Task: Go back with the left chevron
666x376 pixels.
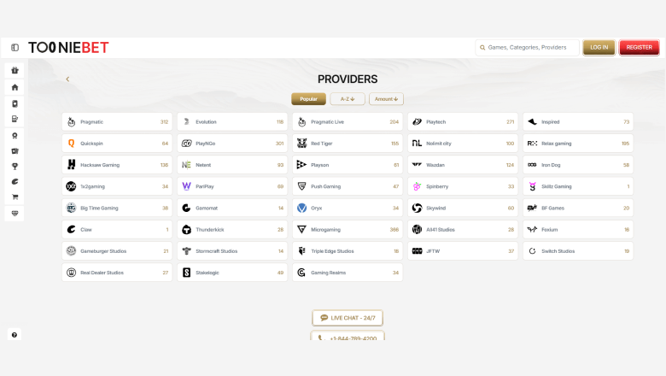Action: [x=67, y=79]
